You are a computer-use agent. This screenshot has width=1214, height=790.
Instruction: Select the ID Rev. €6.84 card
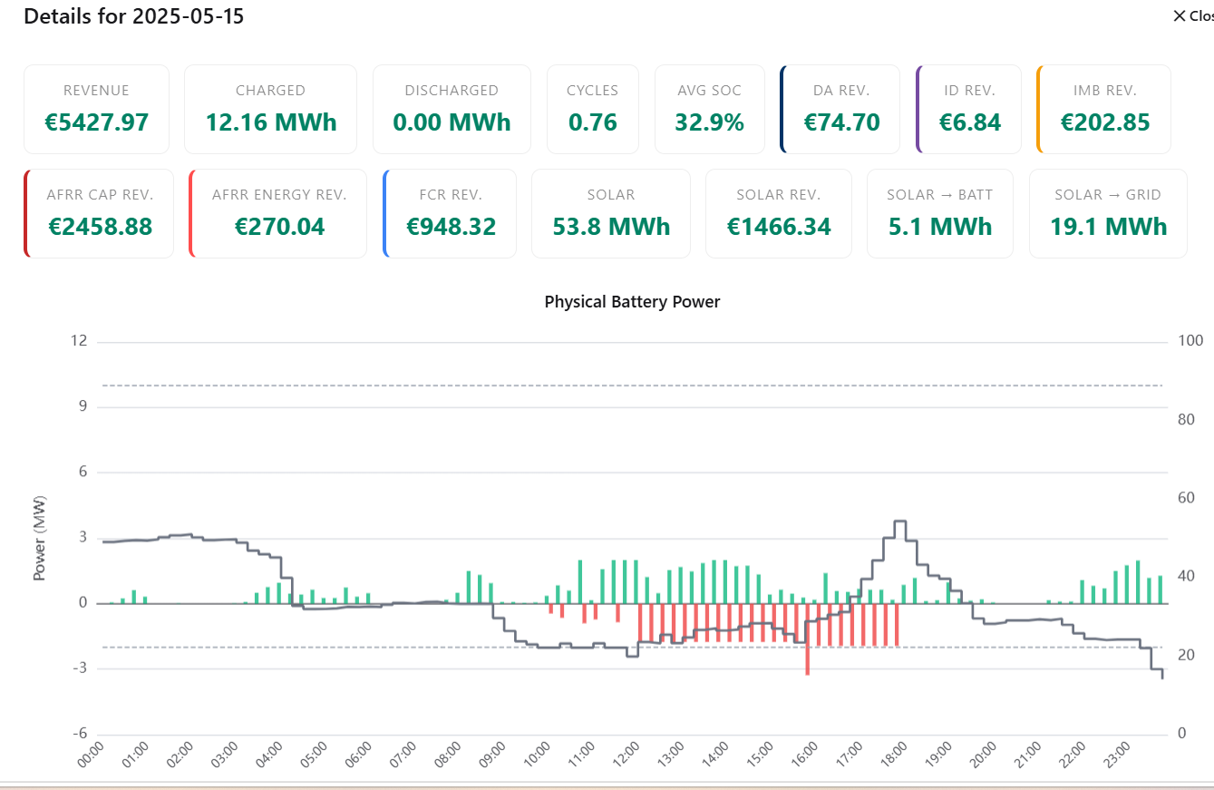[x=969, y=109]
